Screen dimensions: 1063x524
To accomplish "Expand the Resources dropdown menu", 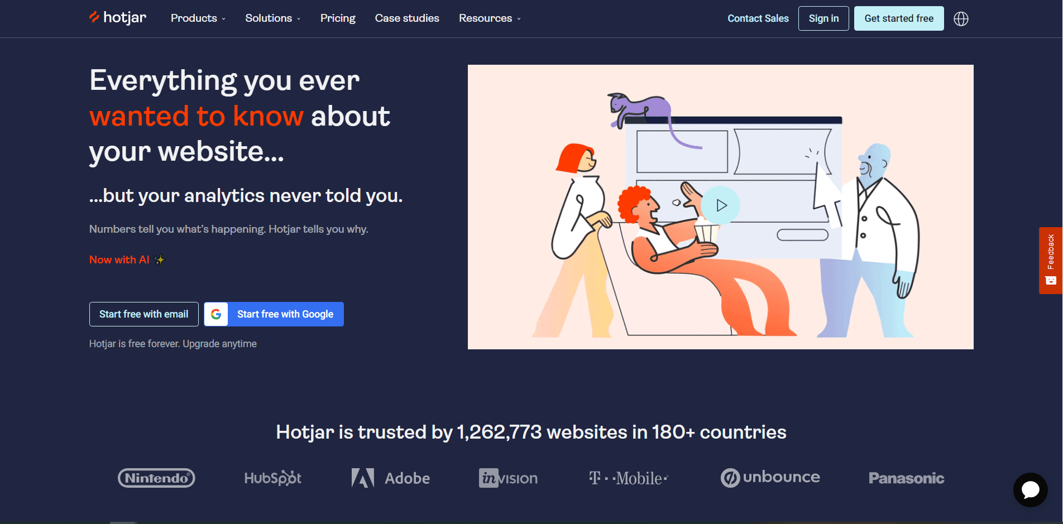I will tap(490, 18).
